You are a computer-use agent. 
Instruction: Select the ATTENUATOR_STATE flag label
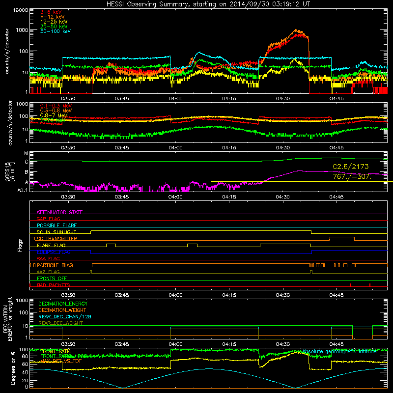pyautogui.click(x=59, y=212)
